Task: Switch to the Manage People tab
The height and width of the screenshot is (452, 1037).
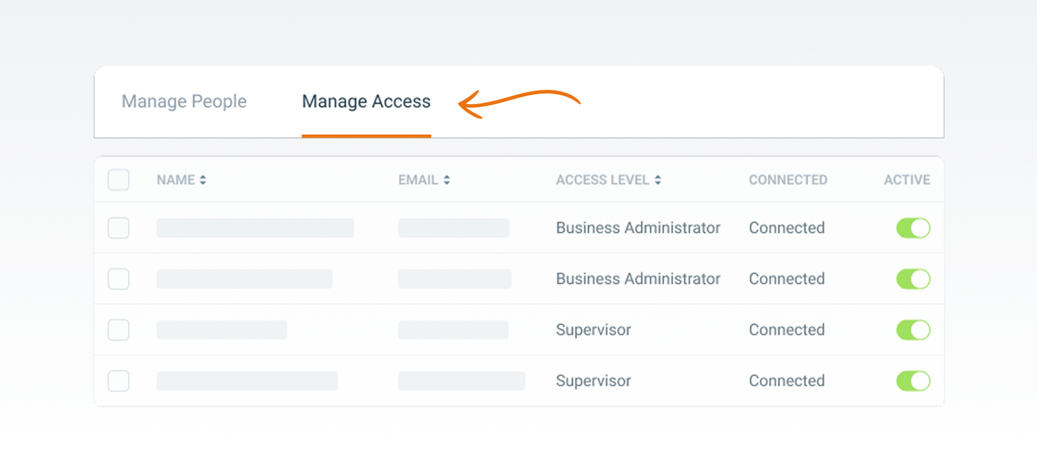Action: 184,102
